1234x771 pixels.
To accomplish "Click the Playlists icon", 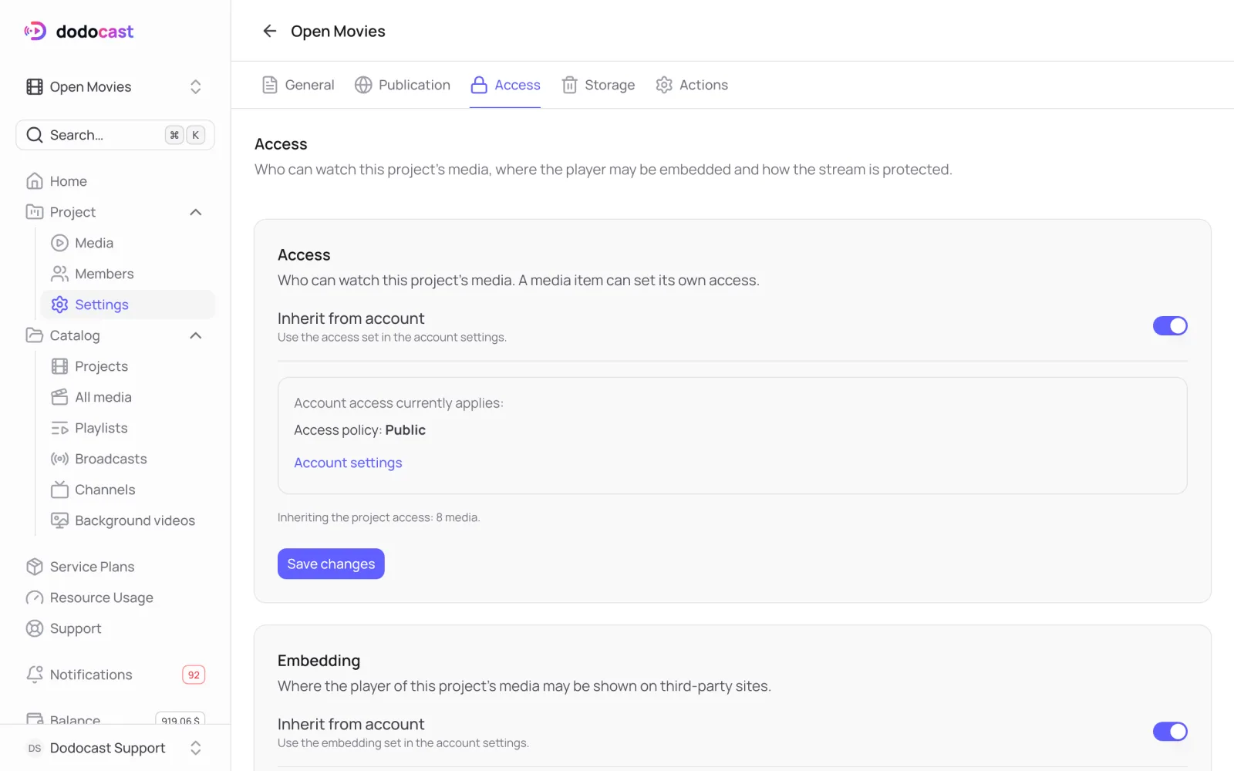I will point(59,428).
